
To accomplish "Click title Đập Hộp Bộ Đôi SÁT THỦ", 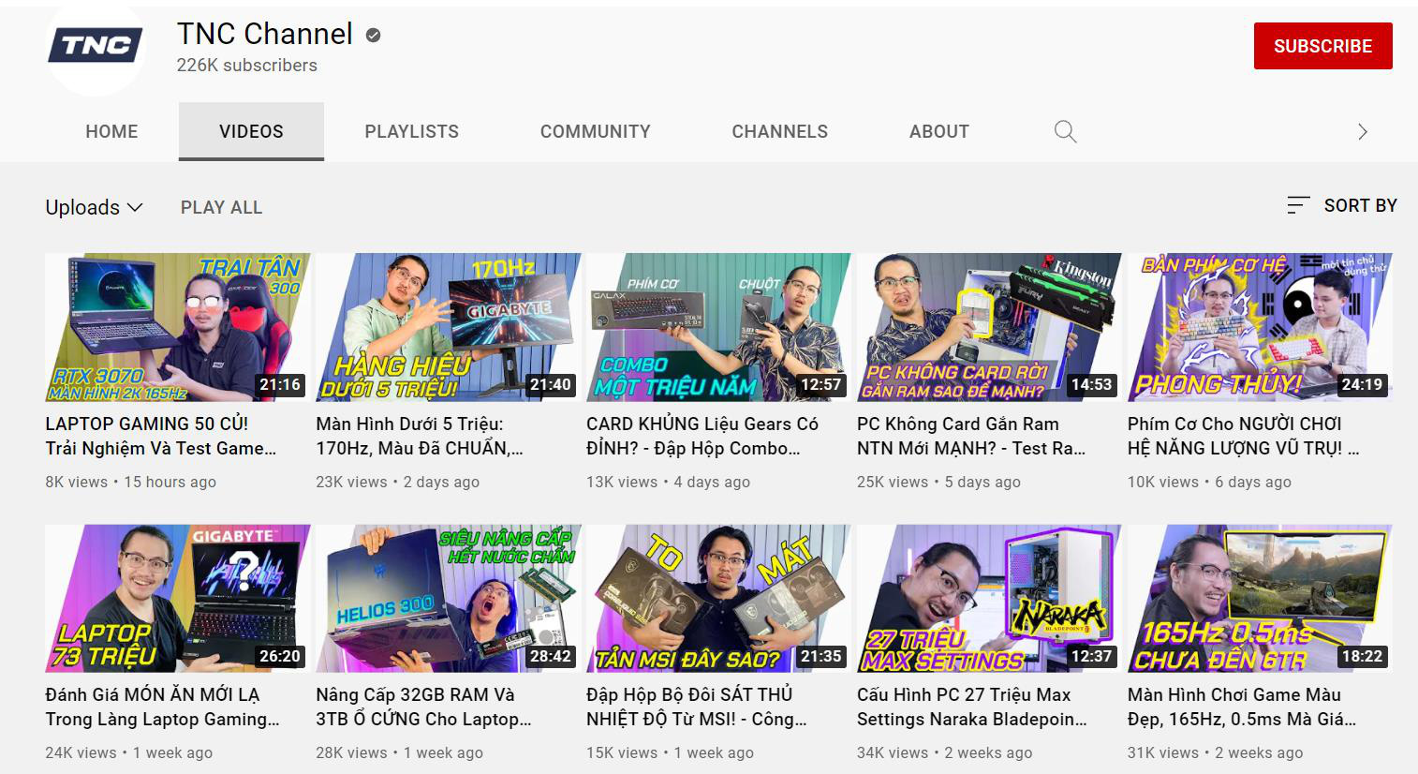I will click(x=697, y=707).
